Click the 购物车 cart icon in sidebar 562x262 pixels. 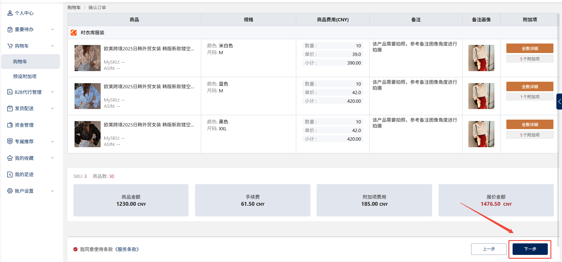pyautogui.click(x=10, y=46)
